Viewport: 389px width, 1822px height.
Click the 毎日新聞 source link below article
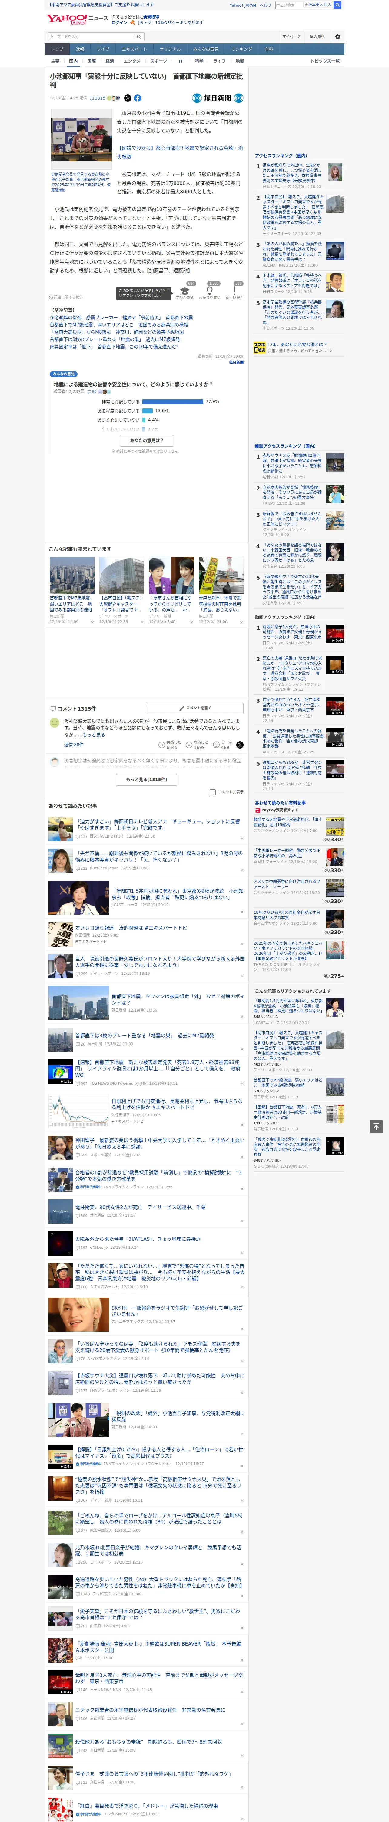(x=236, y=362)
